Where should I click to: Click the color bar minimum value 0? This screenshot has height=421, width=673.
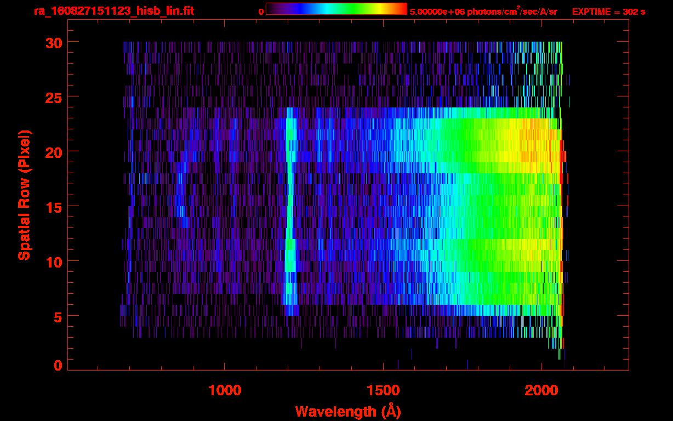tap(261, 12)
